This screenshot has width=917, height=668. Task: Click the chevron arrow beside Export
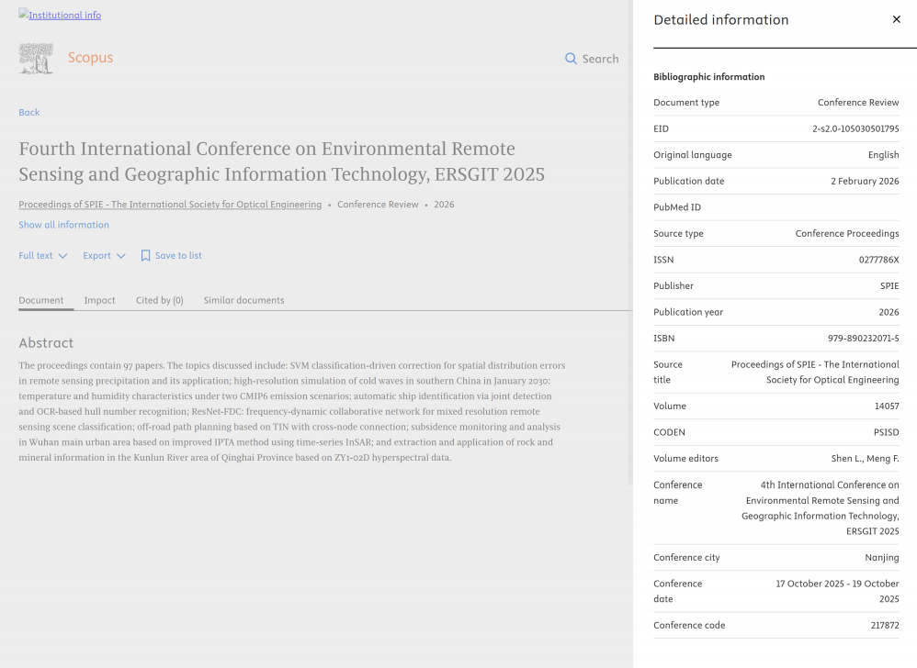coord(121,256)
